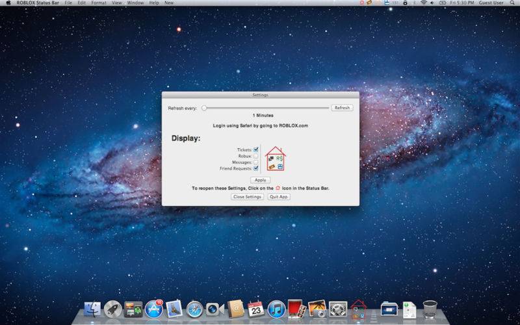Click the volume speaker menu bar icon

432,3
